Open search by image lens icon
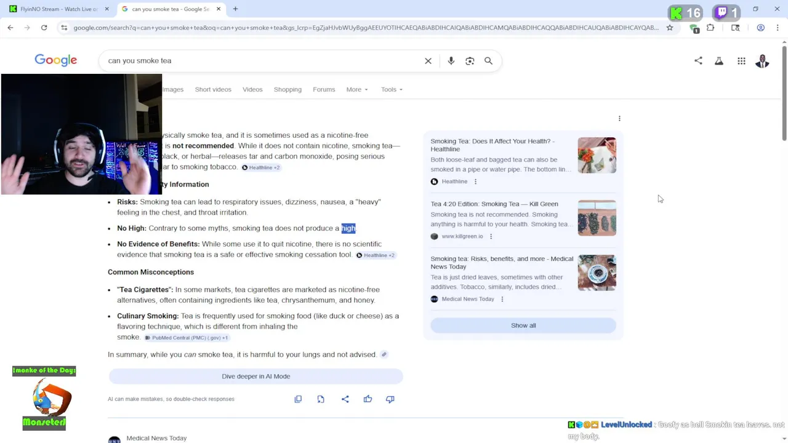Screen dimensions: 788x443 (x=470, y=61)
